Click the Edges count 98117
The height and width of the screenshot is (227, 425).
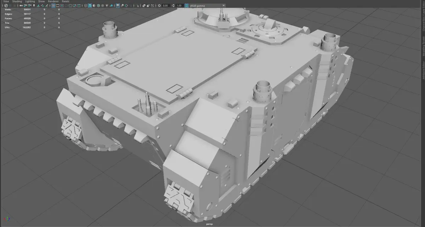pyautogui.click(x=27, y=14)
